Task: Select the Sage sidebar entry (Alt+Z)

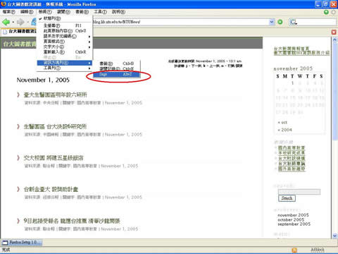Action: (x=117, y=74)
